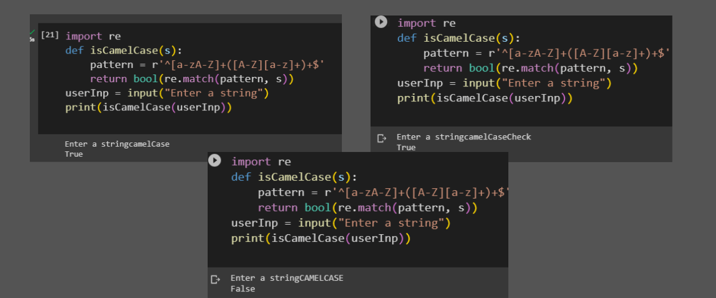Click 'Enter a stringcamelCase' output text
The image size is (716, 298).
(117, 144)
